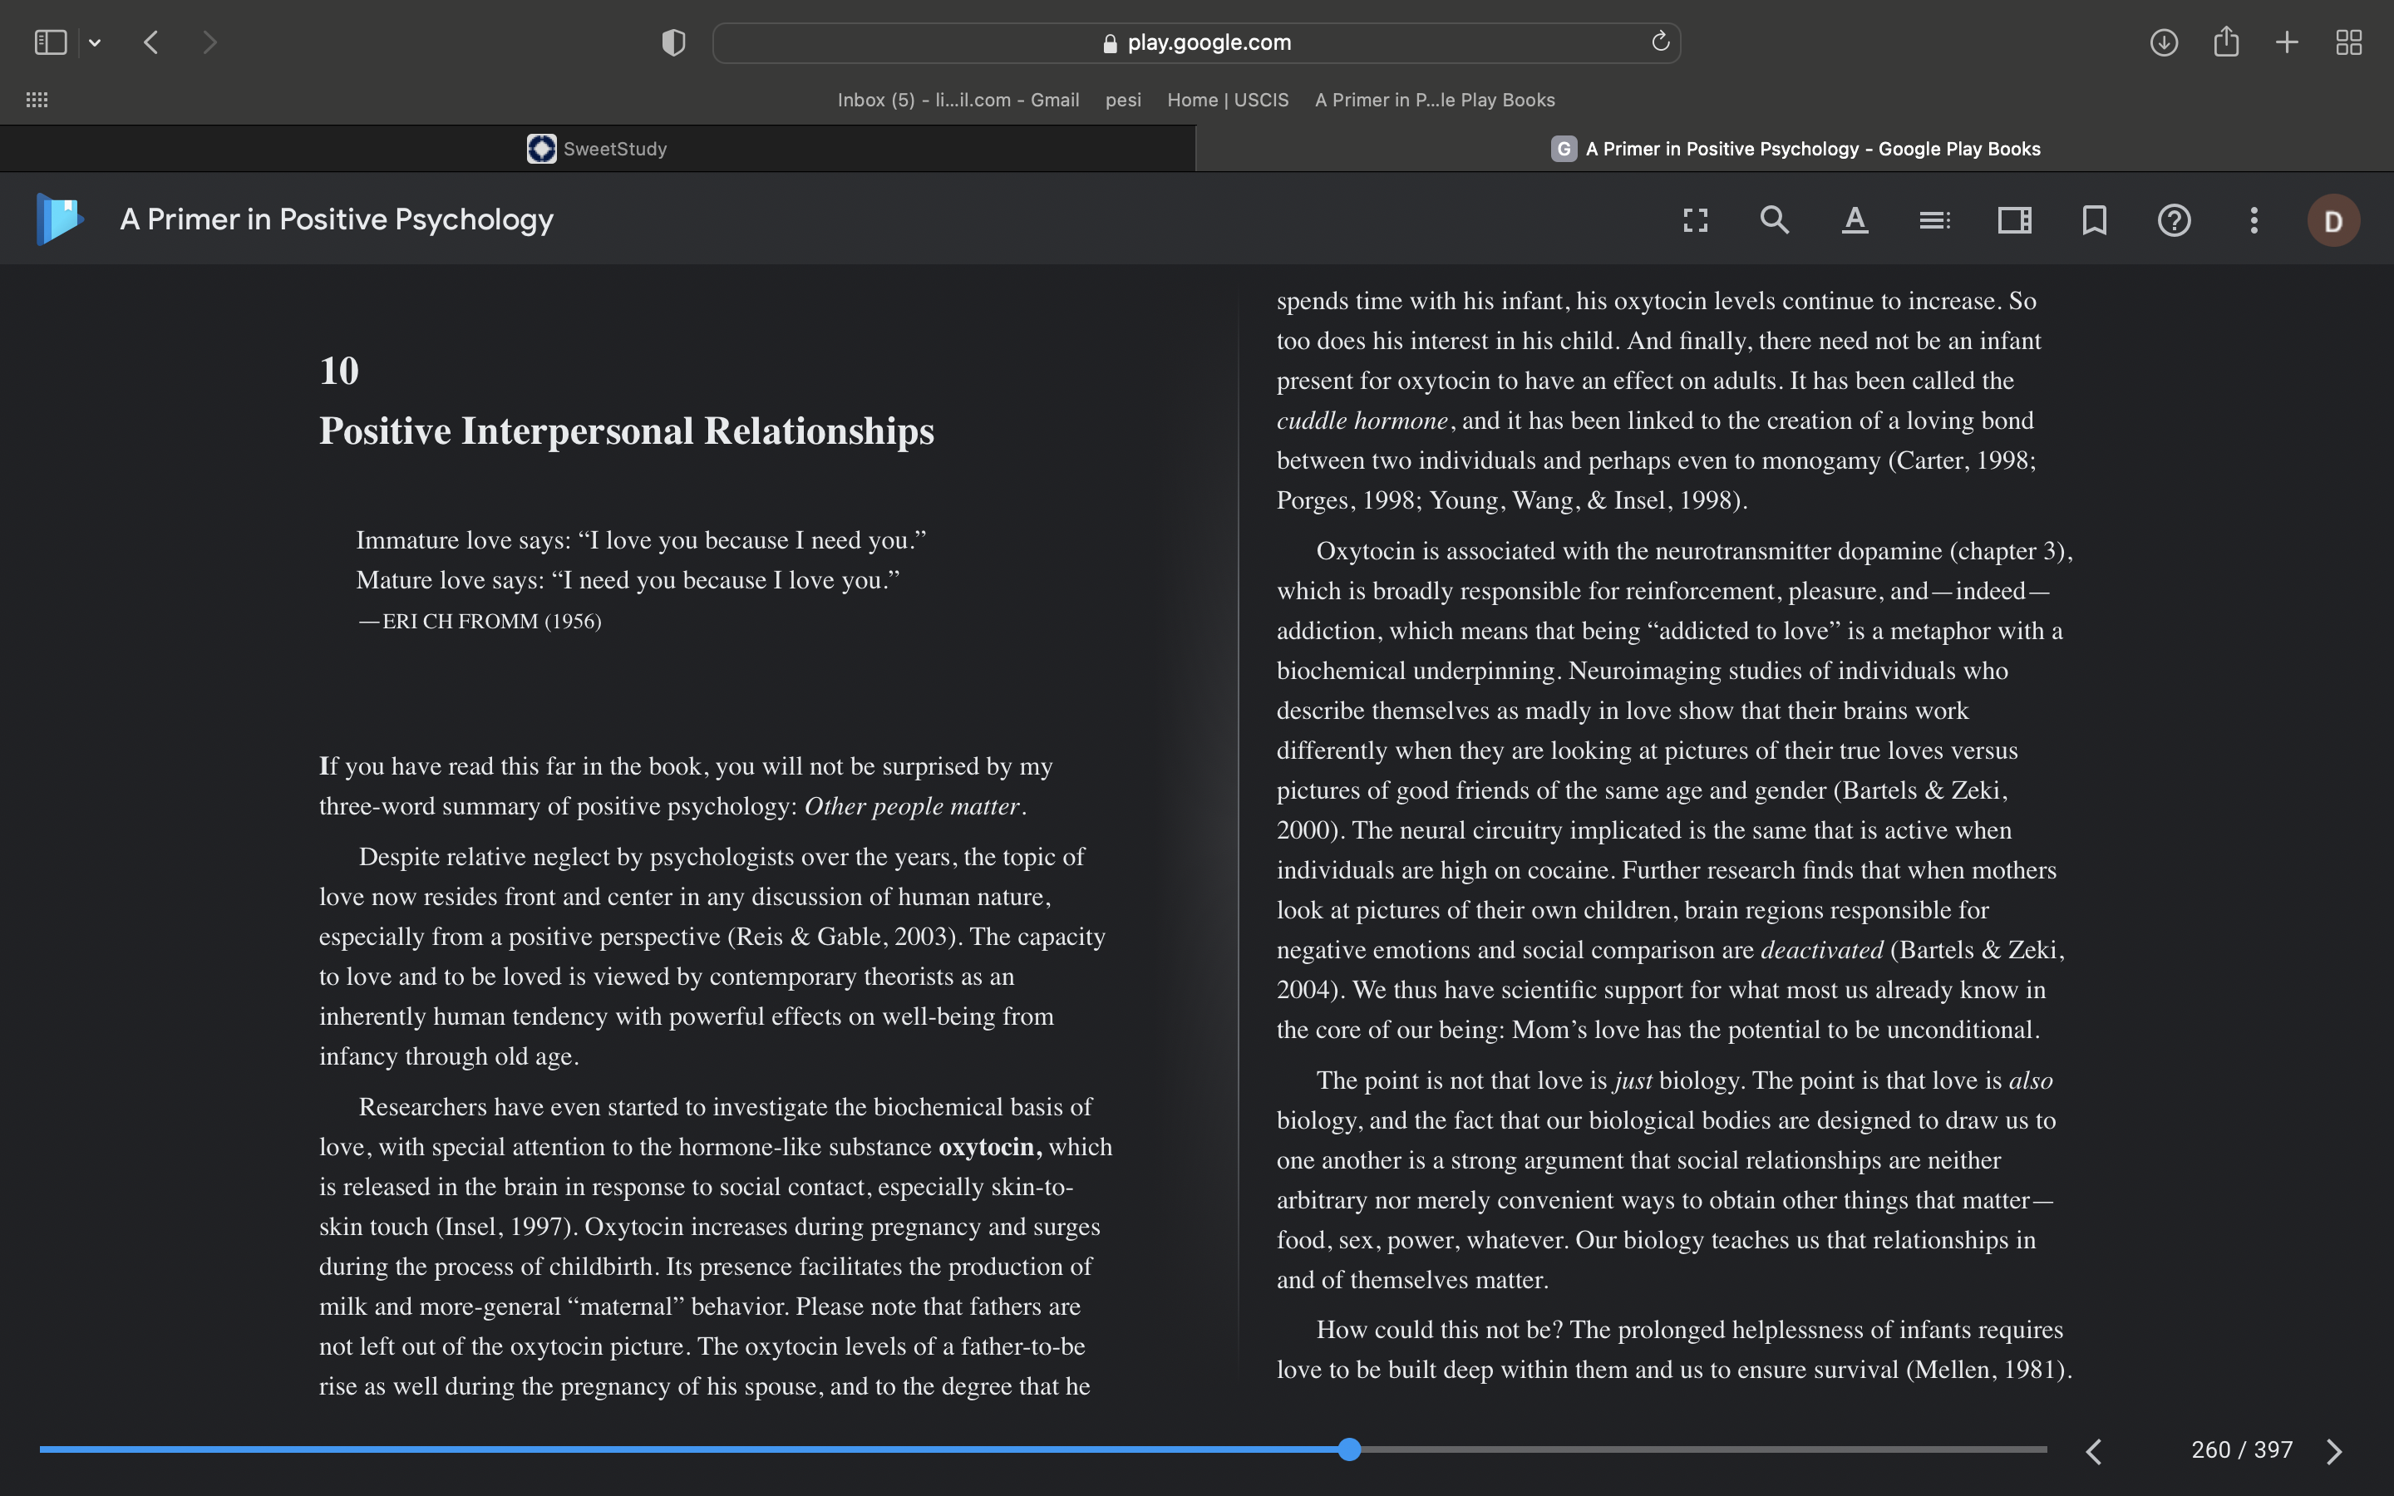Screen dimensions: 2394x1496
Task: Select the Google Play Books tab
Action: [x=1795, y=149]
